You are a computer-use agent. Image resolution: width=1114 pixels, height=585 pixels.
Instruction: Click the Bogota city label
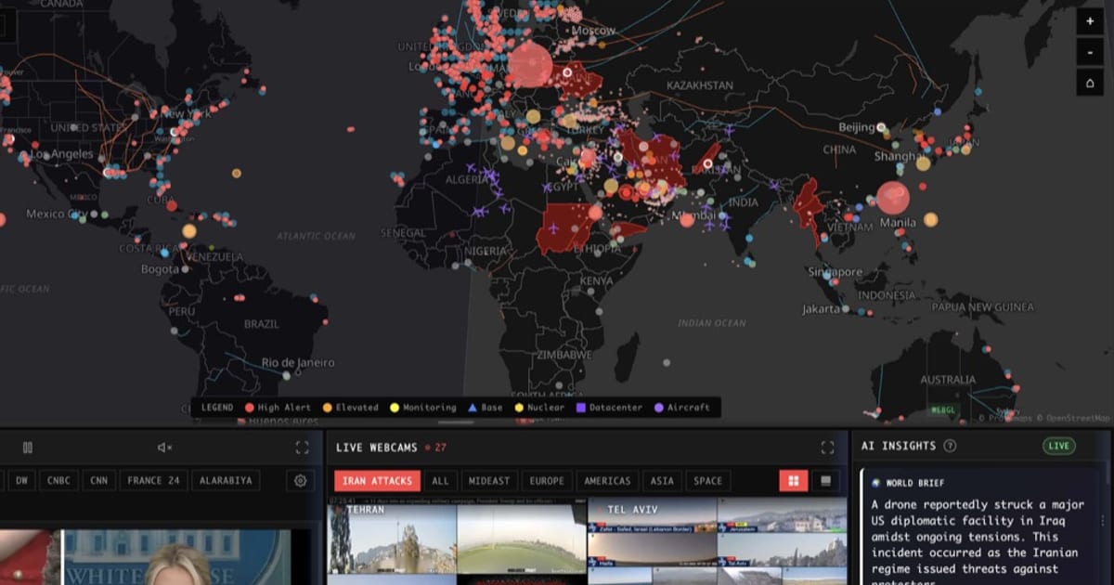[x=160, y=269]
